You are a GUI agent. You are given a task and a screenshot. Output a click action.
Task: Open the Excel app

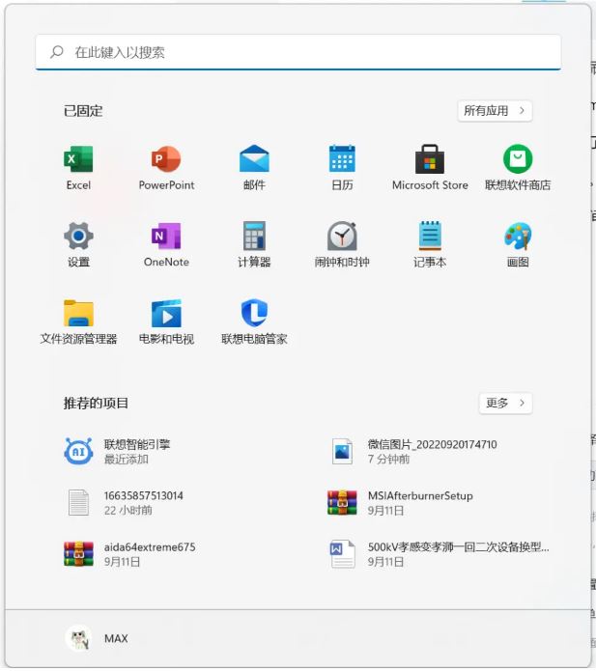point(78,168)
